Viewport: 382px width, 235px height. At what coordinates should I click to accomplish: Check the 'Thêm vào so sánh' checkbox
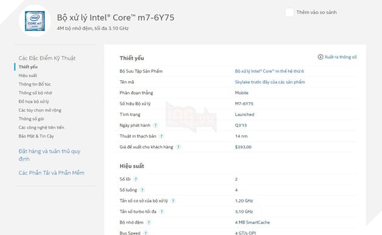(289, 12)
